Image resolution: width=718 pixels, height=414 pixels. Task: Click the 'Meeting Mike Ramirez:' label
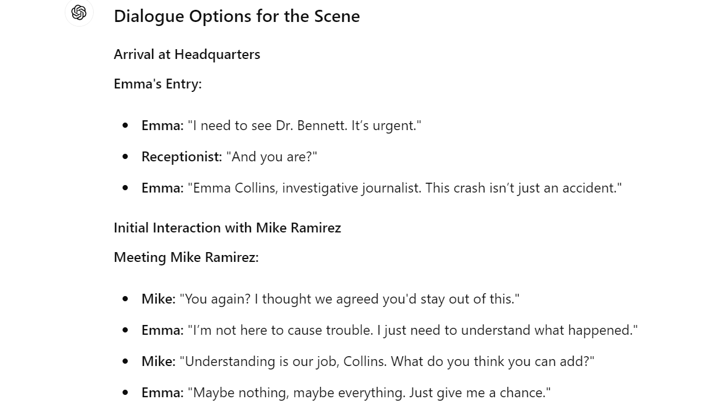(186, 257)
